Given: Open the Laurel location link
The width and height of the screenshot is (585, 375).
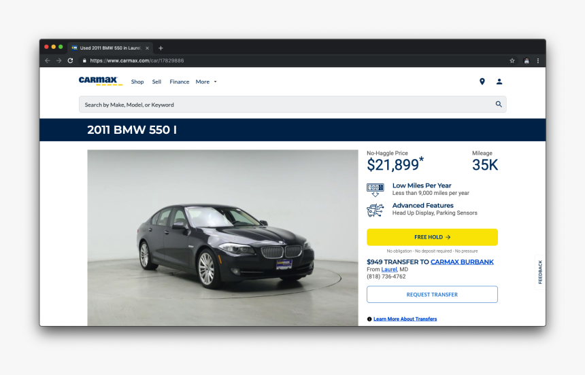Looking at the screenshot, I should coord(389,269).
